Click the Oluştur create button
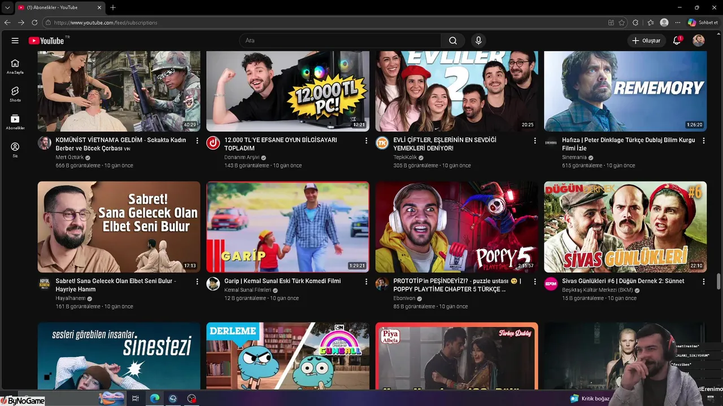 point(646,41)
